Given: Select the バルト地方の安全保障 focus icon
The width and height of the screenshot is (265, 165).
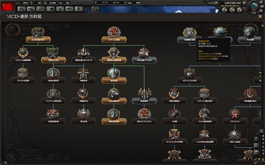Looking at the screenshot, I should (x=205, y=134).
